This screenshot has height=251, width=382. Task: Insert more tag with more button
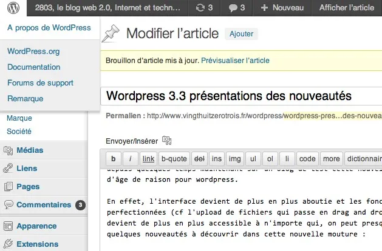click(332, 159)
